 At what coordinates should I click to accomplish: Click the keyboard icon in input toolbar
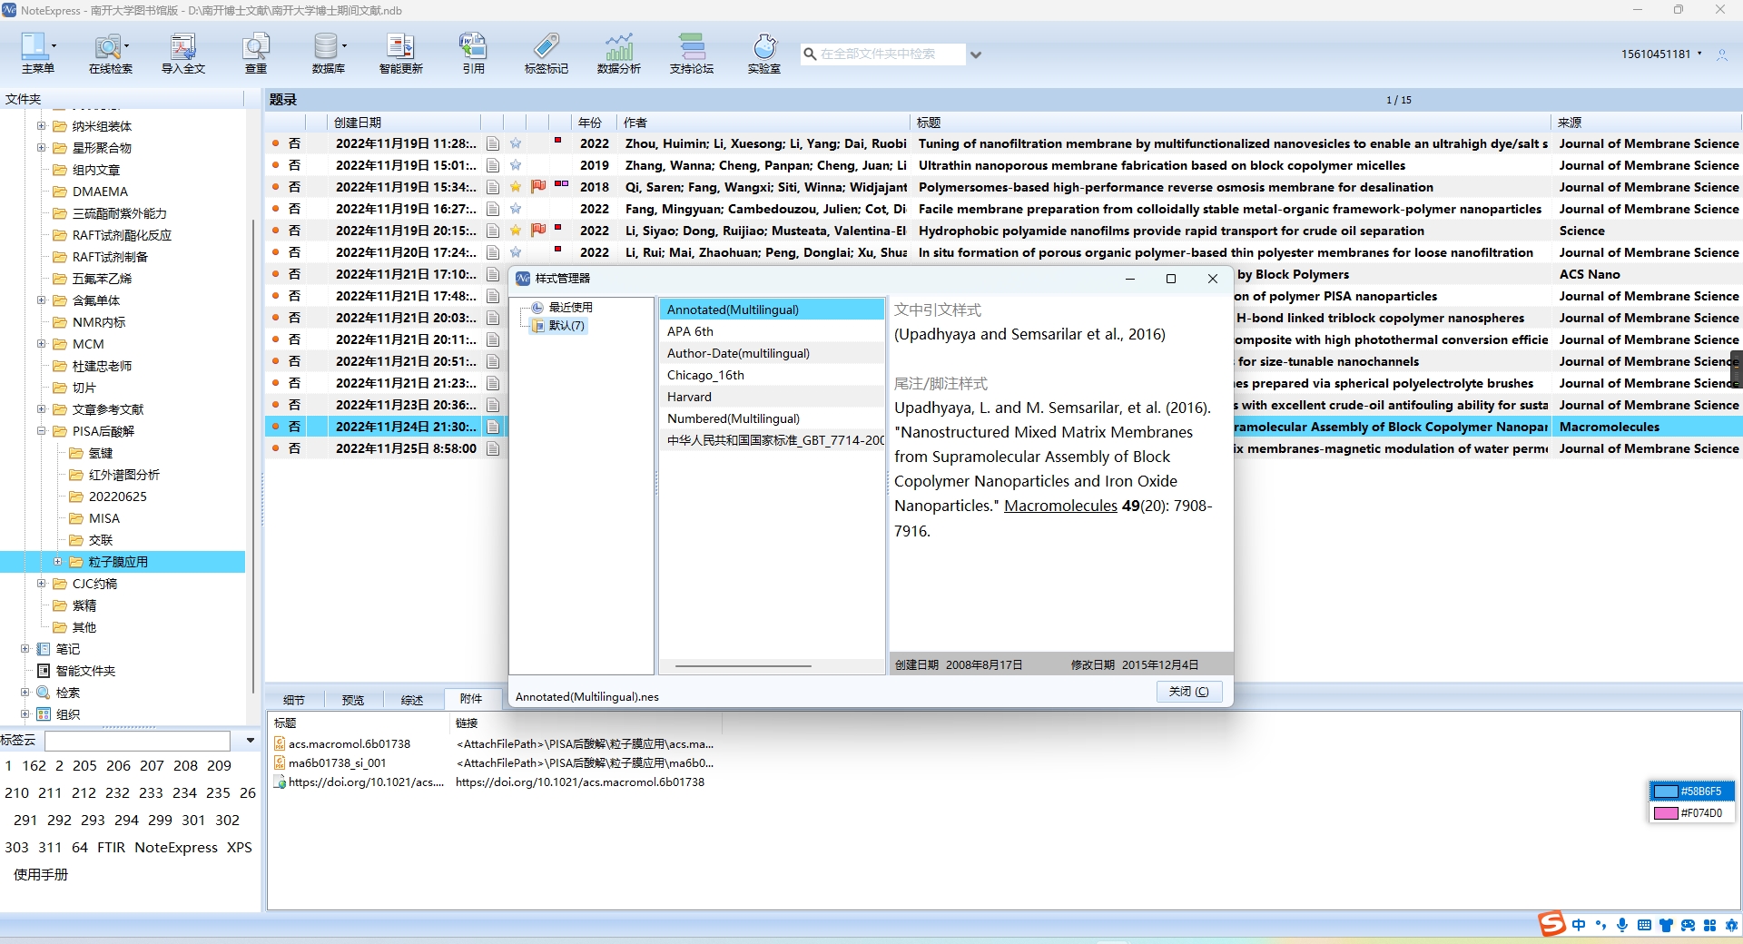pyautogui.click(x=1644, y=925)
